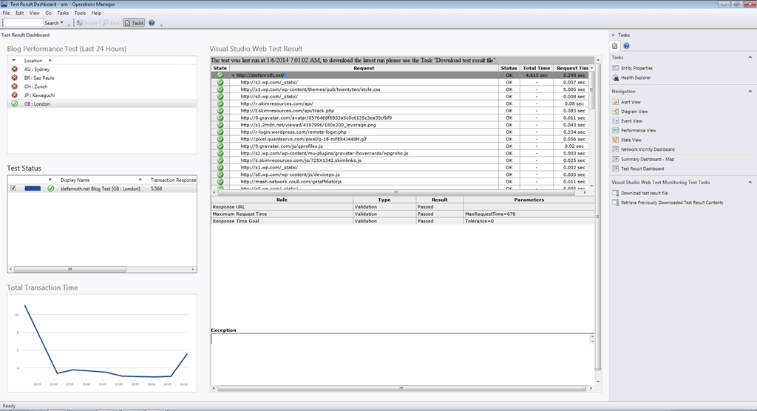The image size is (757, 411).
Task: Sort by the Location column header
Action: 33,61
